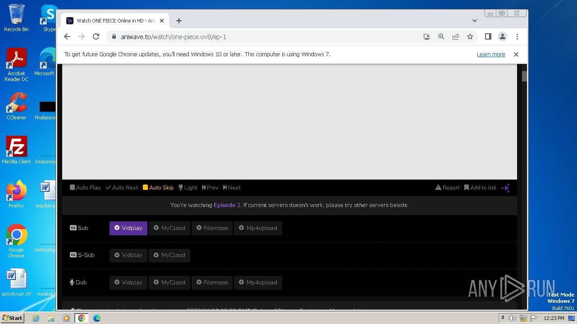
Task: Dismiss the Chrome update notification bar
Action: coord(516,54)
